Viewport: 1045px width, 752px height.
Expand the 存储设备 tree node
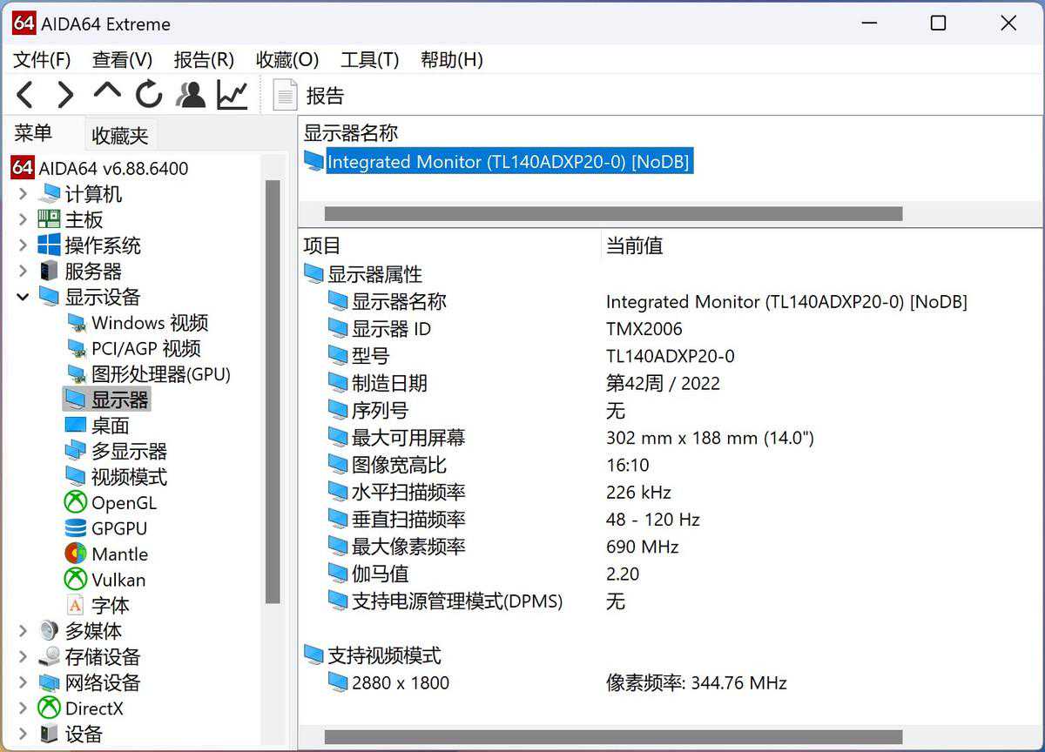(23, 657)
